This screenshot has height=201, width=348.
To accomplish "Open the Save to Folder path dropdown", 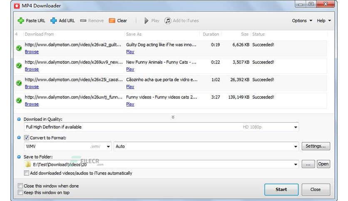I will point(296,164).
